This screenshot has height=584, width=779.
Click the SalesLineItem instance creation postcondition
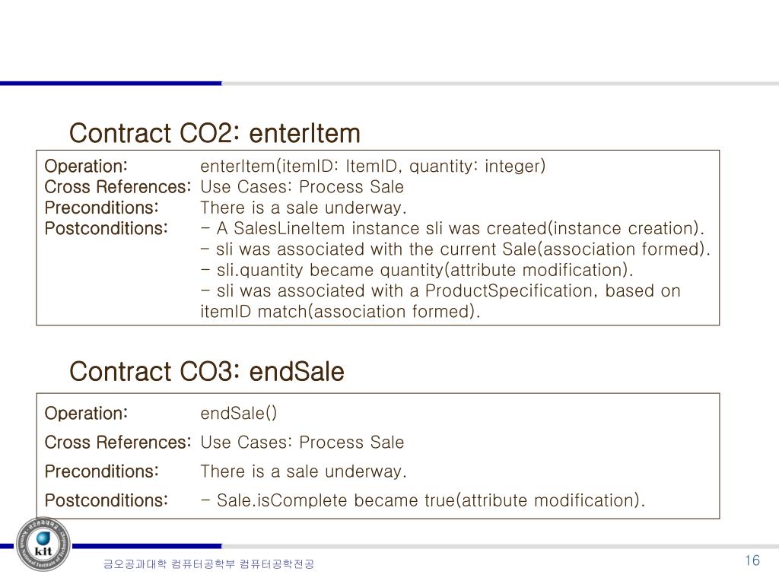453,228
